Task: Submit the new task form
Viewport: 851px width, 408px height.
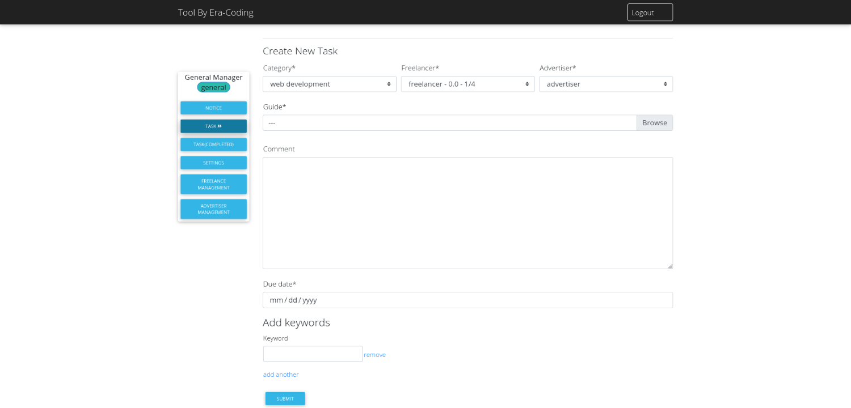Action: tap(285, 399)
